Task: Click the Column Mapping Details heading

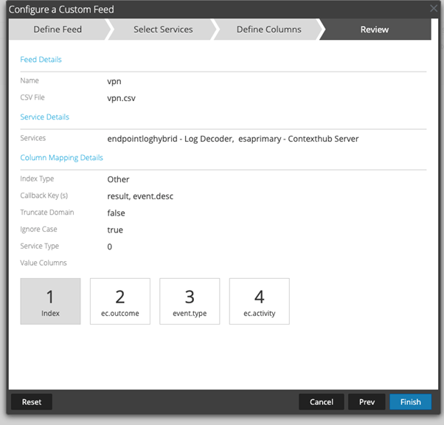Action: coord(61,157)
